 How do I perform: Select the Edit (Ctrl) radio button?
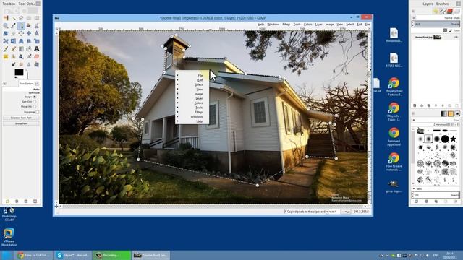pyautogui.click(x=35, y=102)
